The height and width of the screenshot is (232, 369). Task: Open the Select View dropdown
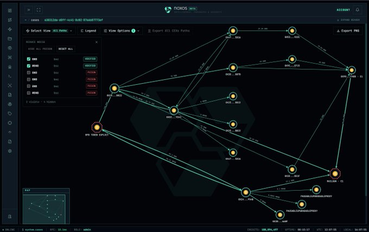click(x=49, y=31)
